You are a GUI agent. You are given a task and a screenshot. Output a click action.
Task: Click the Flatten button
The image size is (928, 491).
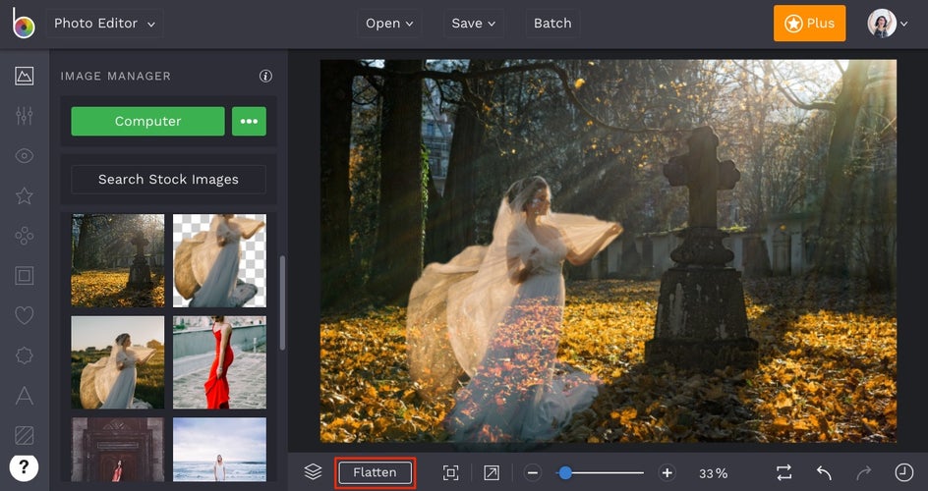(375, 472)
